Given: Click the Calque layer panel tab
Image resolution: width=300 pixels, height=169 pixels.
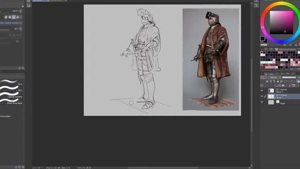Looking at the screenshot, I should [270, 74].
